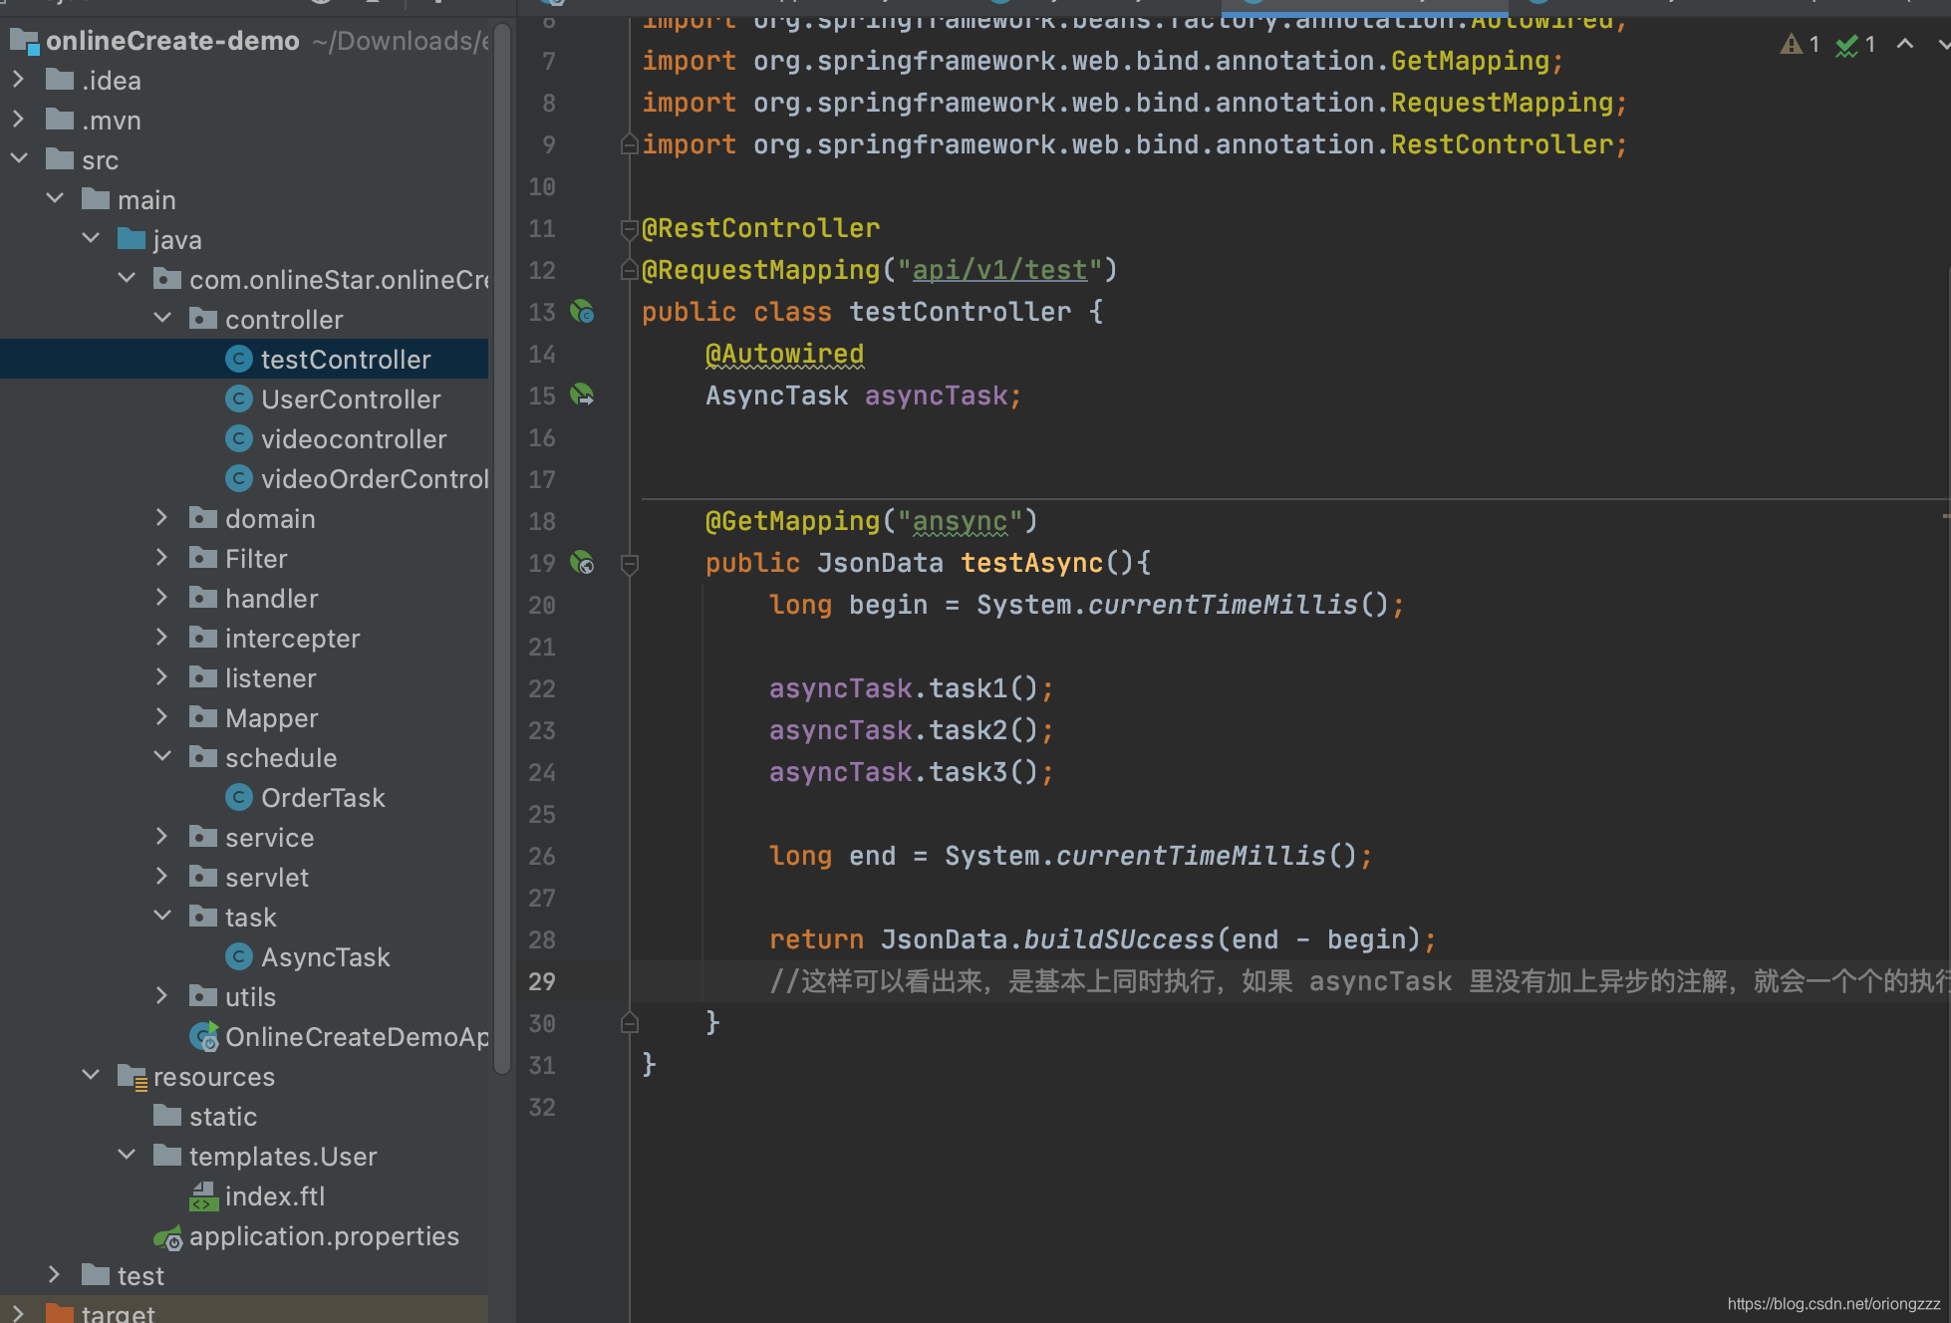
Task: Open application.properties file
Action: [324, 1236]
